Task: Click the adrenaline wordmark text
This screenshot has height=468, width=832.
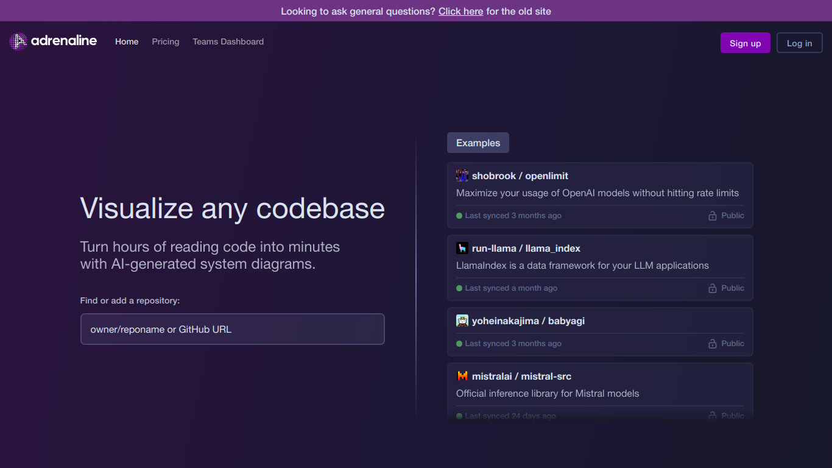Action: click(x=64, y=41)
